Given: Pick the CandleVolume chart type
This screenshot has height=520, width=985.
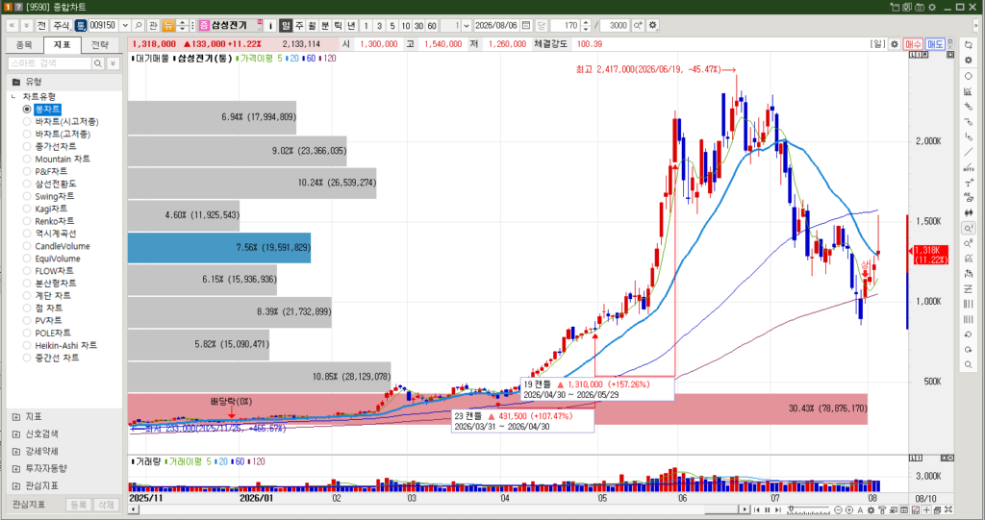Looking at the screenshot, I should coord(27,246).
